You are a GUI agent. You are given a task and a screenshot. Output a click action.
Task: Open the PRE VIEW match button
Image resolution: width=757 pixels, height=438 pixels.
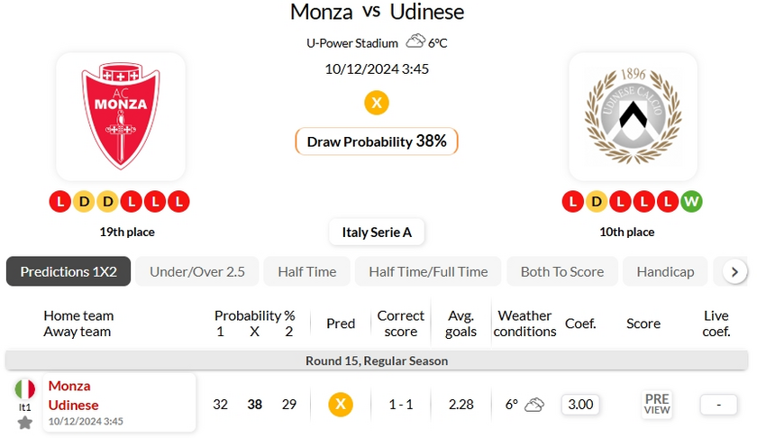click(657, 404)
